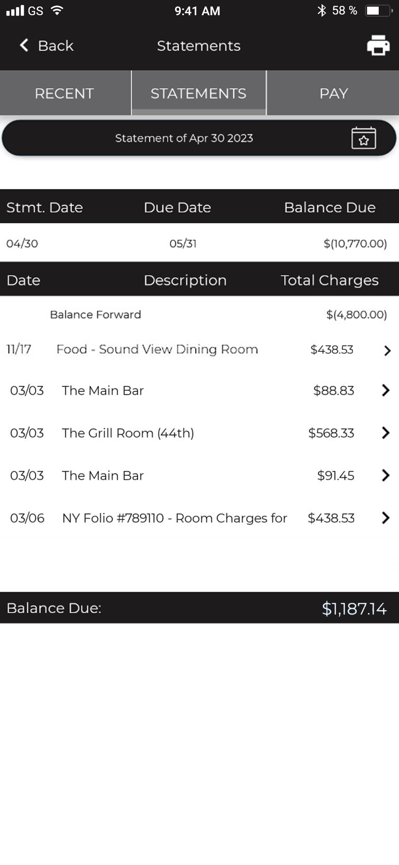Expand The Main Bar $88.83 charge
This screenshot has height=865, width=399.
pyautogui.click(x=386, y=391)
